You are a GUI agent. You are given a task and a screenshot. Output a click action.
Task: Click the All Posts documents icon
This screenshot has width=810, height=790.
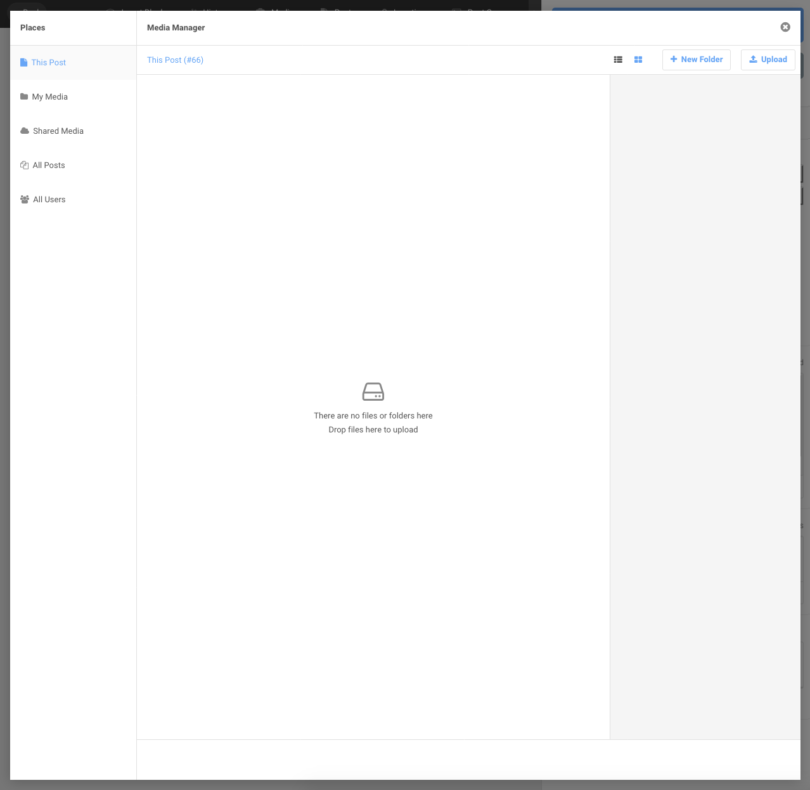(x=25, y=165)
